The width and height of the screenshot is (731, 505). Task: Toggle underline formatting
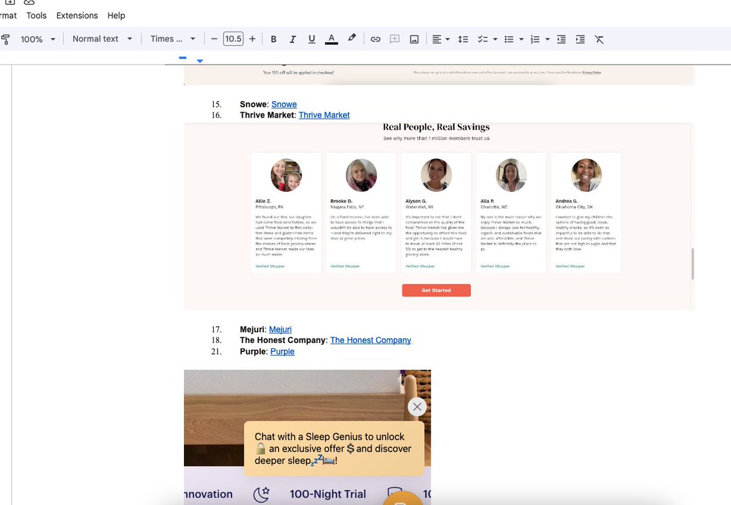(x=312, y=39)
